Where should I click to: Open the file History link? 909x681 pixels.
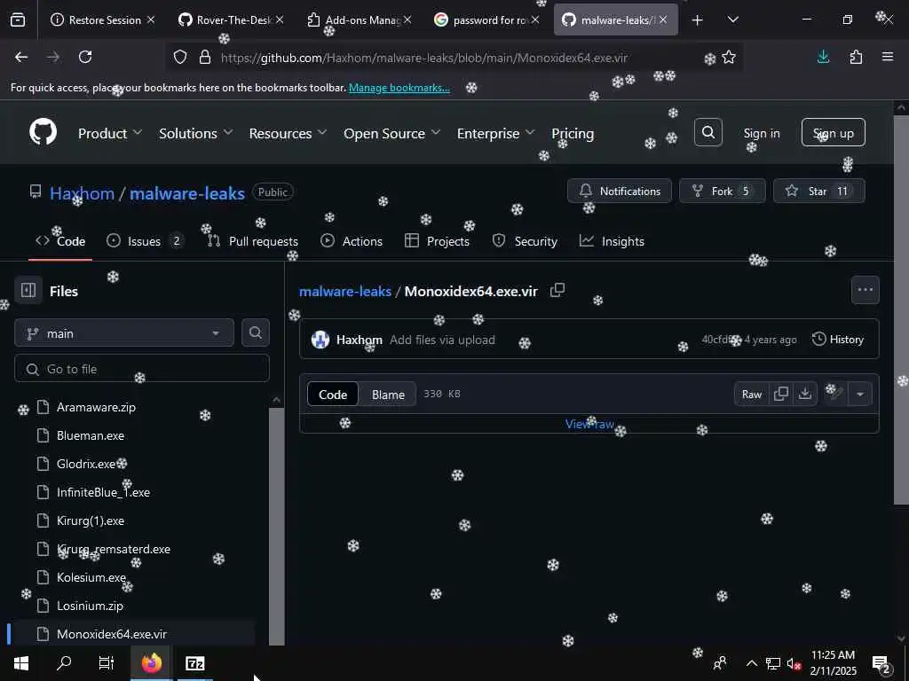pos(838,340)
